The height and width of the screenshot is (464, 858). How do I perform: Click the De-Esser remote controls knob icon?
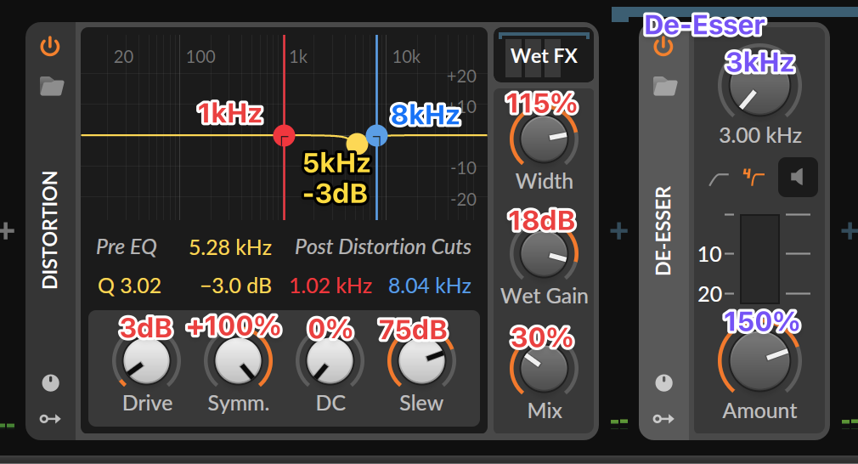[x=663, y=382]
